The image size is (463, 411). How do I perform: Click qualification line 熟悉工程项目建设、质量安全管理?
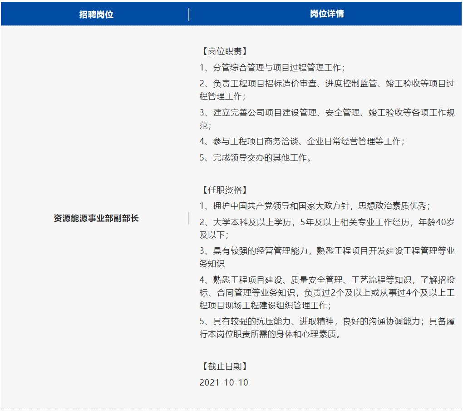point(327,292)
